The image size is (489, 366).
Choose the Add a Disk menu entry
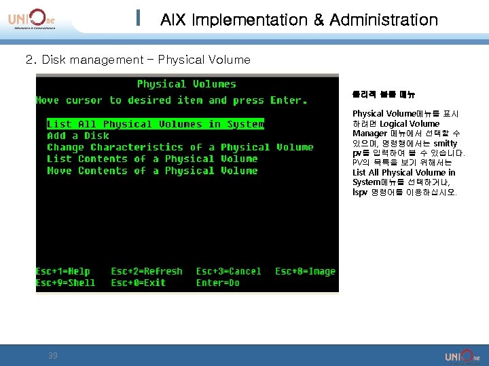[x=78, y=136]
